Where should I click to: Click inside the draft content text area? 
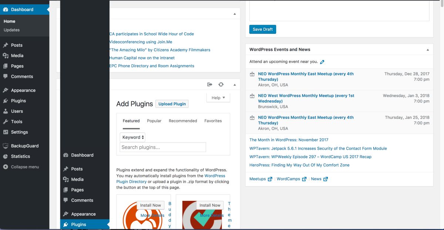[339, 10]
